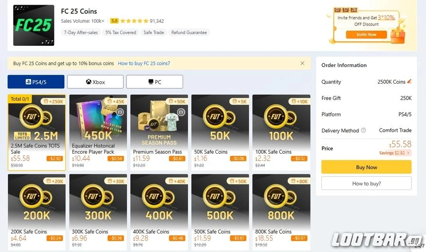The width and height of the screenshot is (426, 252).
Task: Click the How to buy? button
Action: coord(366,183)
